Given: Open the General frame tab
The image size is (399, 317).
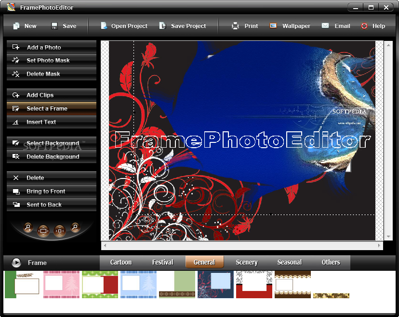Looking at the screenshot, I should coord(204,262).
